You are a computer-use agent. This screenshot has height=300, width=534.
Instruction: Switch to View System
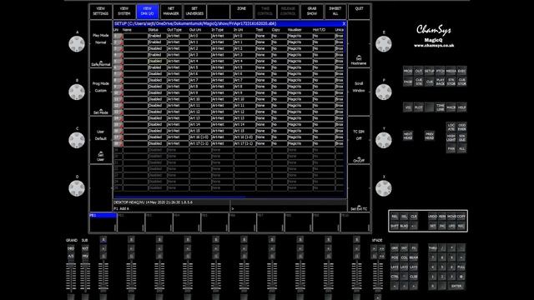click(x=124, y=11)
